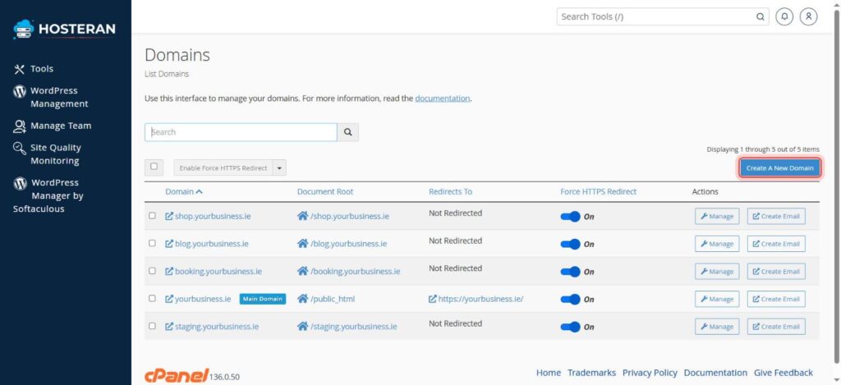Click the magnifier in Search Tools box
841x385 pixels.
(x=760, y=16)
